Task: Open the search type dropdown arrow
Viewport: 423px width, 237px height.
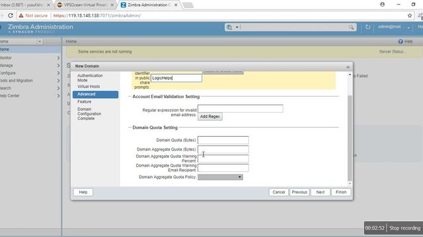Action: point(237,27)
